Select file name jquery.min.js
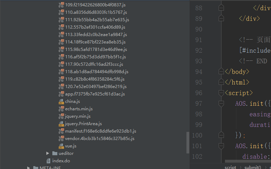Image resolution: width=271 pixels, height=169 pixels. pos(78,116)
